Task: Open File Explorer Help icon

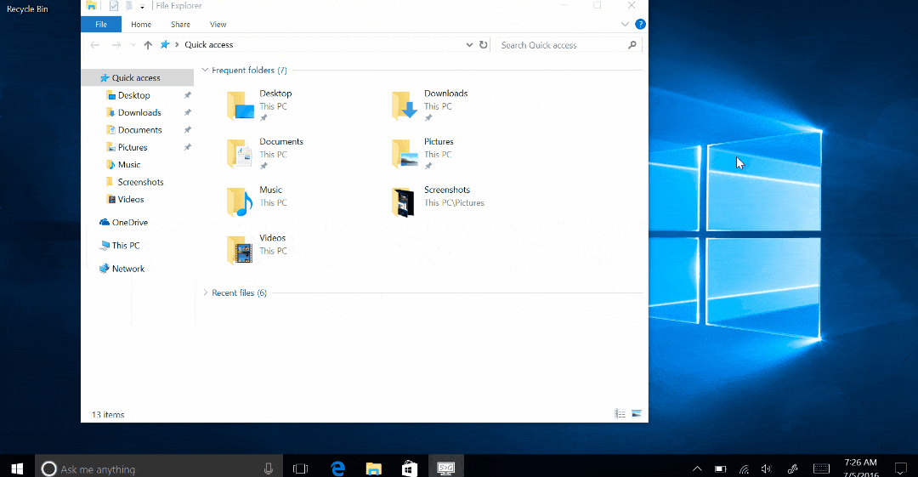Action: click(x=640, y=25)
